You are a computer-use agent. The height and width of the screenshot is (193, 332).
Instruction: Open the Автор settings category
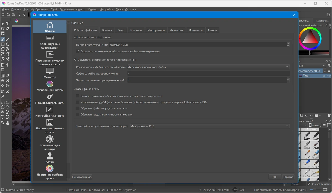tap(50, 158)
